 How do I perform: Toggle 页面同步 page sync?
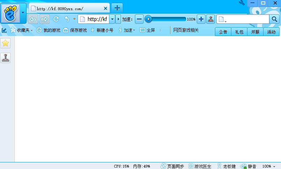(x=172, y=166)
